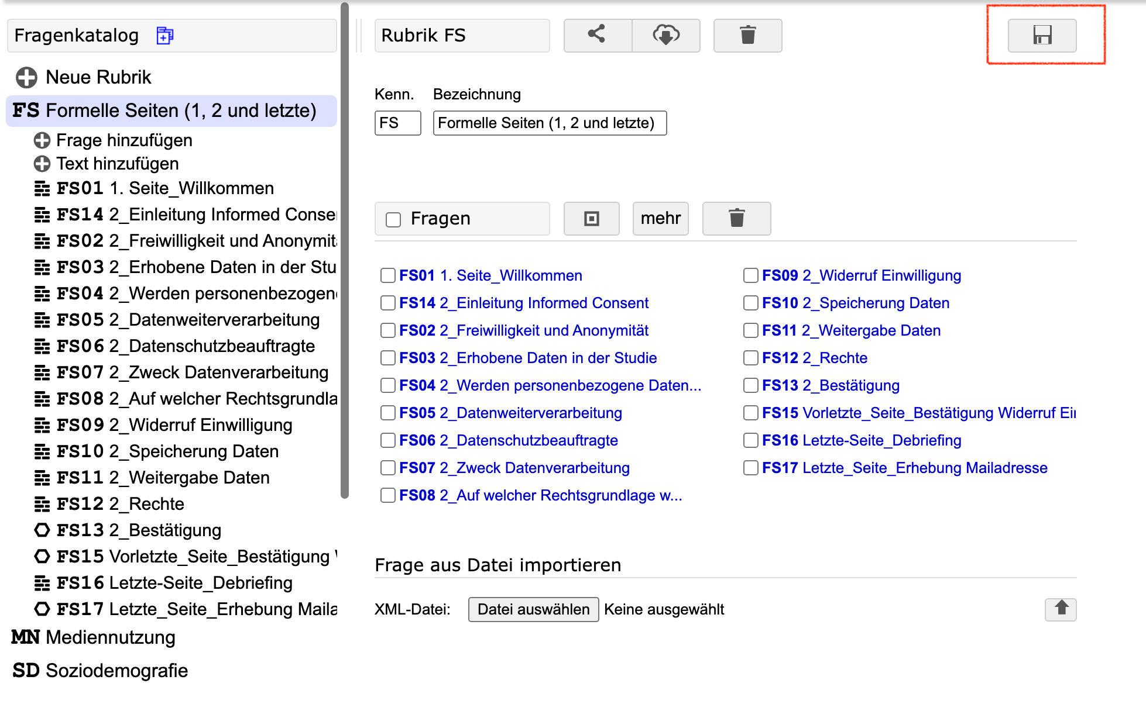Collapse the FS Formelle Seiten rubric
This screenshot has width=1146, height=711.
(164, 111)
